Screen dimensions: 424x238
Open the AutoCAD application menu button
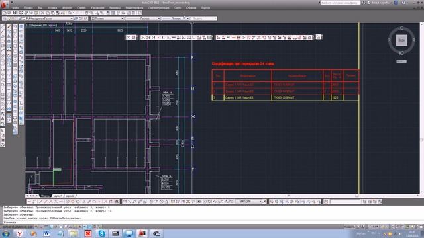coord(4,4)
